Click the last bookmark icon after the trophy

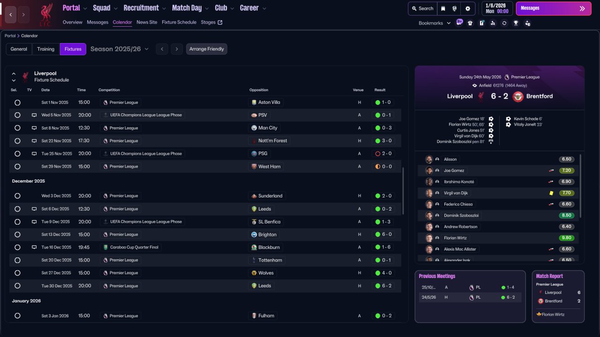click(x=527, y=23)
